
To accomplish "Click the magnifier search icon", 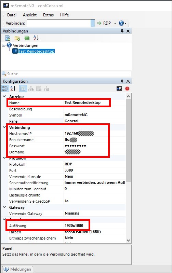I will pos(4,74).
